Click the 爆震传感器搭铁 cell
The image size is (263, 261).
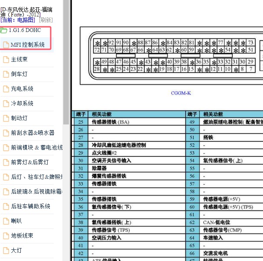point(136,176)
